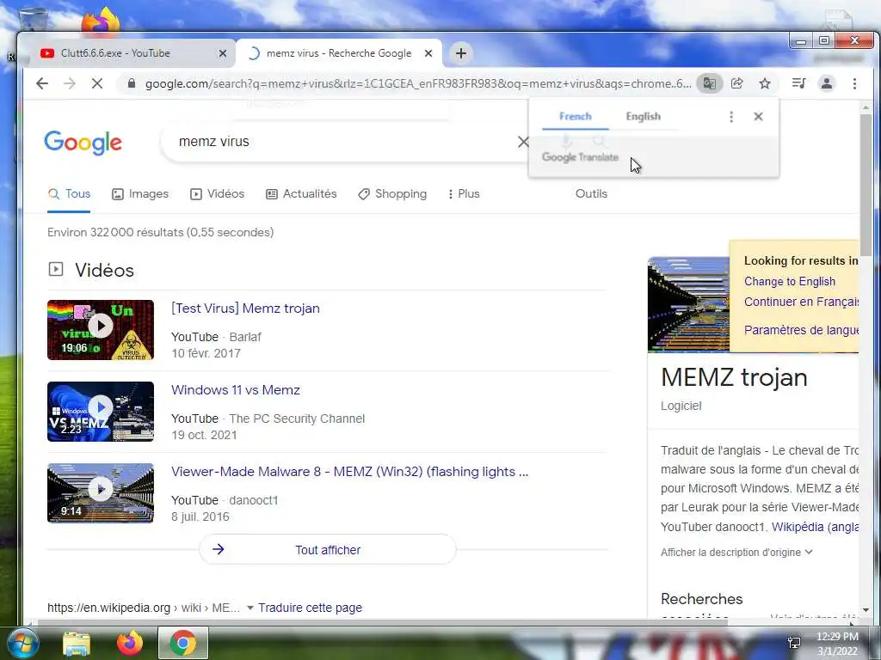Open the Wikipédia (anglais) source link
This screenshot has width=881, height=660.
pos(816,527)
